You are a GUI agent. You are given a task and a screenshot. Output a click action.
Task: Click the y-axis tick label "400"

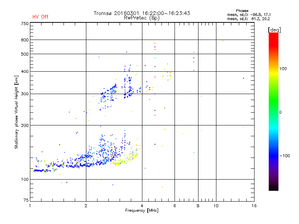[x=25, y=72]
